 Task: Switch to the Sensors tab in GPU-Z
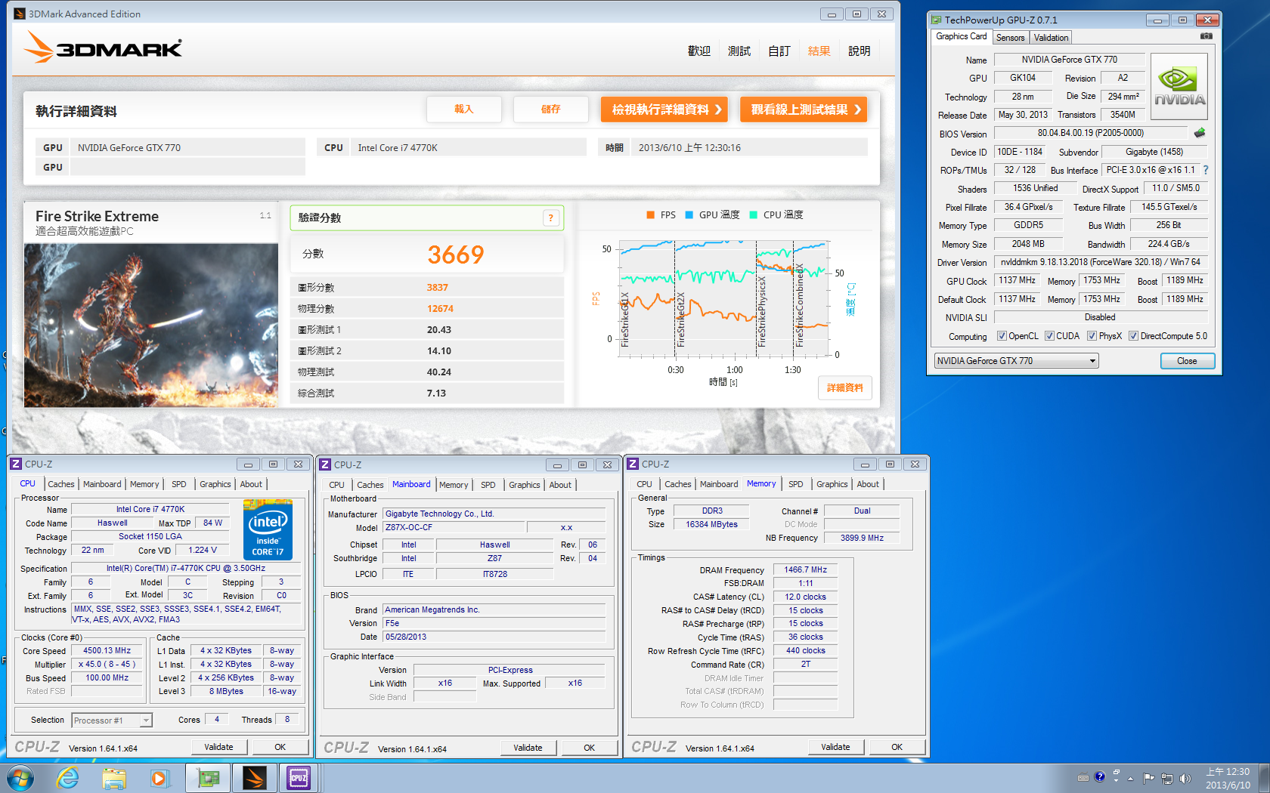[1010, 38]
